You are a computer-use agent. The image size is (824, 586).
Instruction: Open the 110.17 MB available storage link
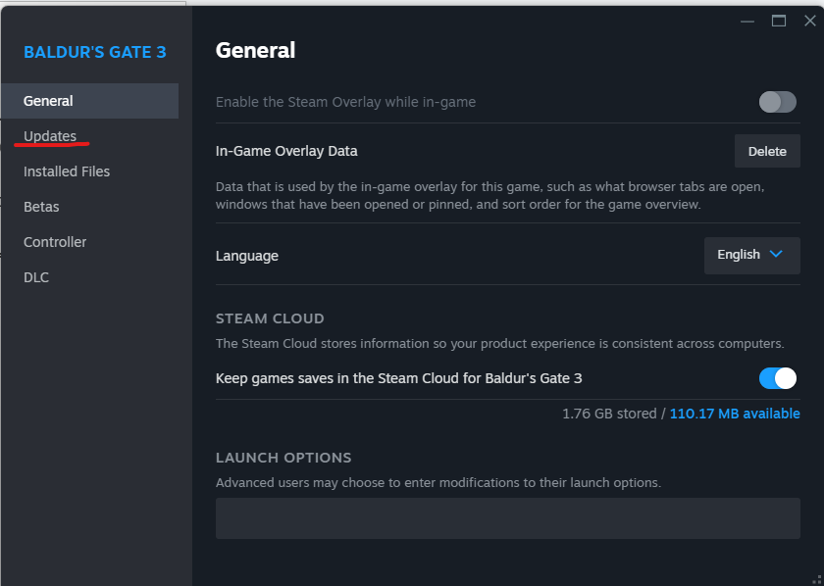pyautogui.click(x=734, y=414)
